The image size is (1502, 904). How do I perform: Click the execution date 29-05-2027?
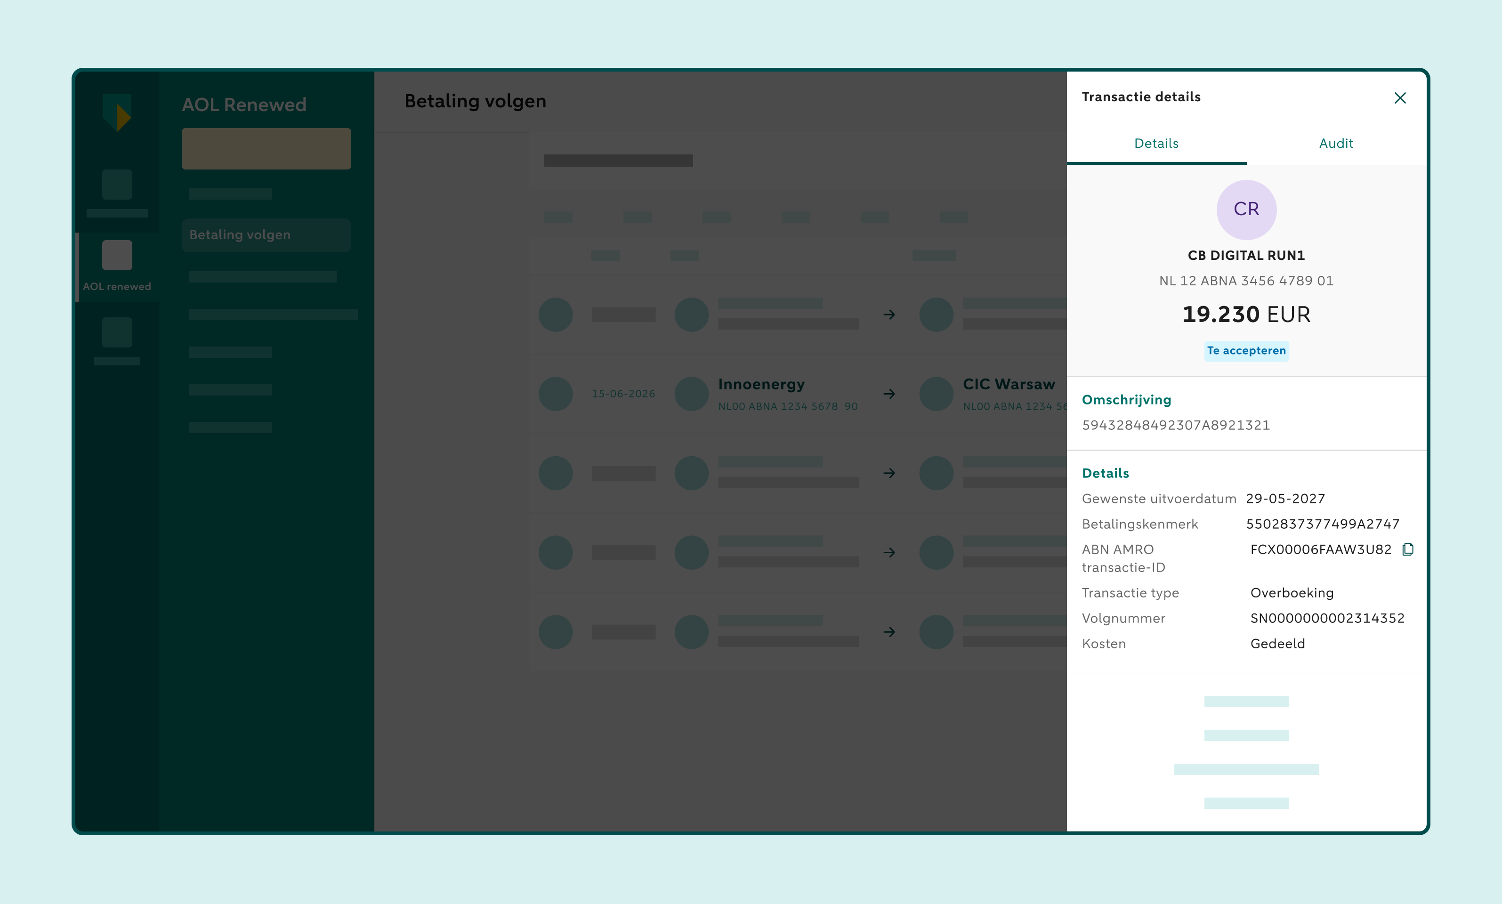1285,499
